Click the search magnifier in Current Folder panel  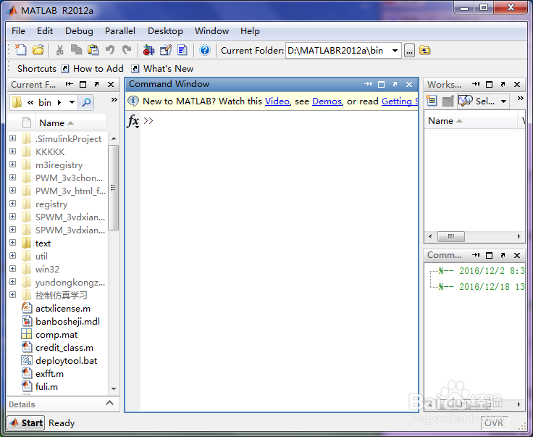[x=86, y=102]
